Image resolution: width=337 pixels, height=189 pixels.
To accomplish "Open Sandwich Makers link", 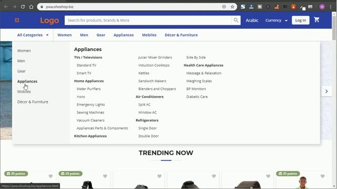I will [152, 81].
